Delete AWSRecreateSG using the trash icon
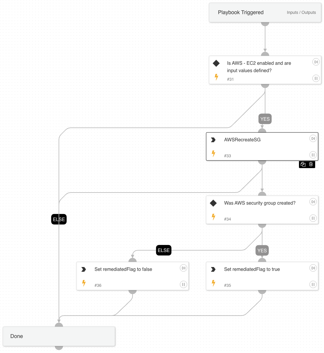This screenshot has height=353, width=324. point(311,164)
